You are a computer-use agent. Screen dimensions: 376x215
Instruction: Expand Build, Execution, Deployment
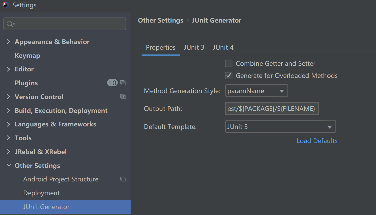pos(8,110)
